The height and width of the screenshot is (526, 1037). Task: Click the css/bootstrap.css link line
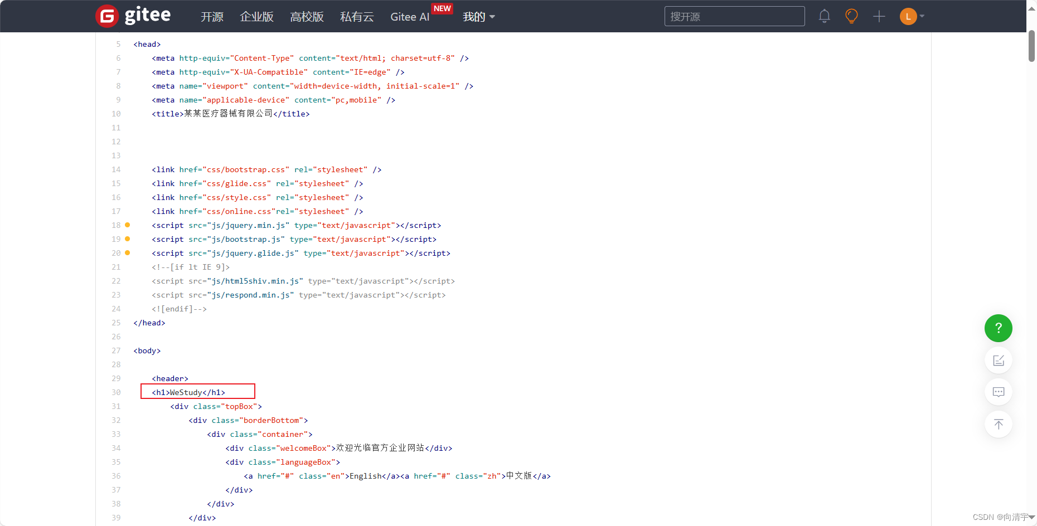[266, 169]
